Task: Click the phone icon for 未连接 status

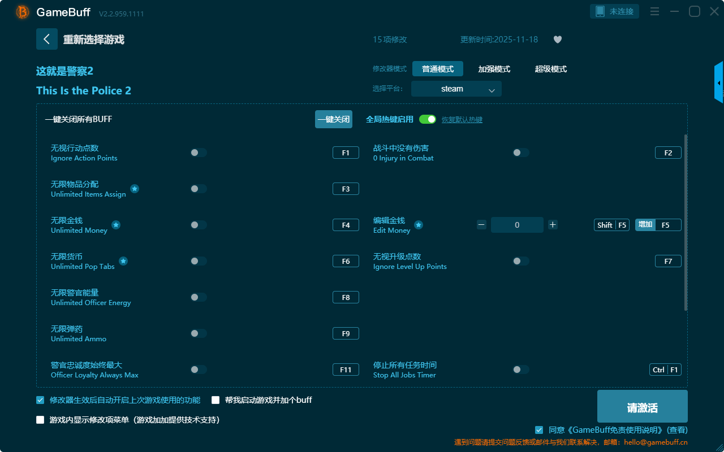Action: pos(600,11)
